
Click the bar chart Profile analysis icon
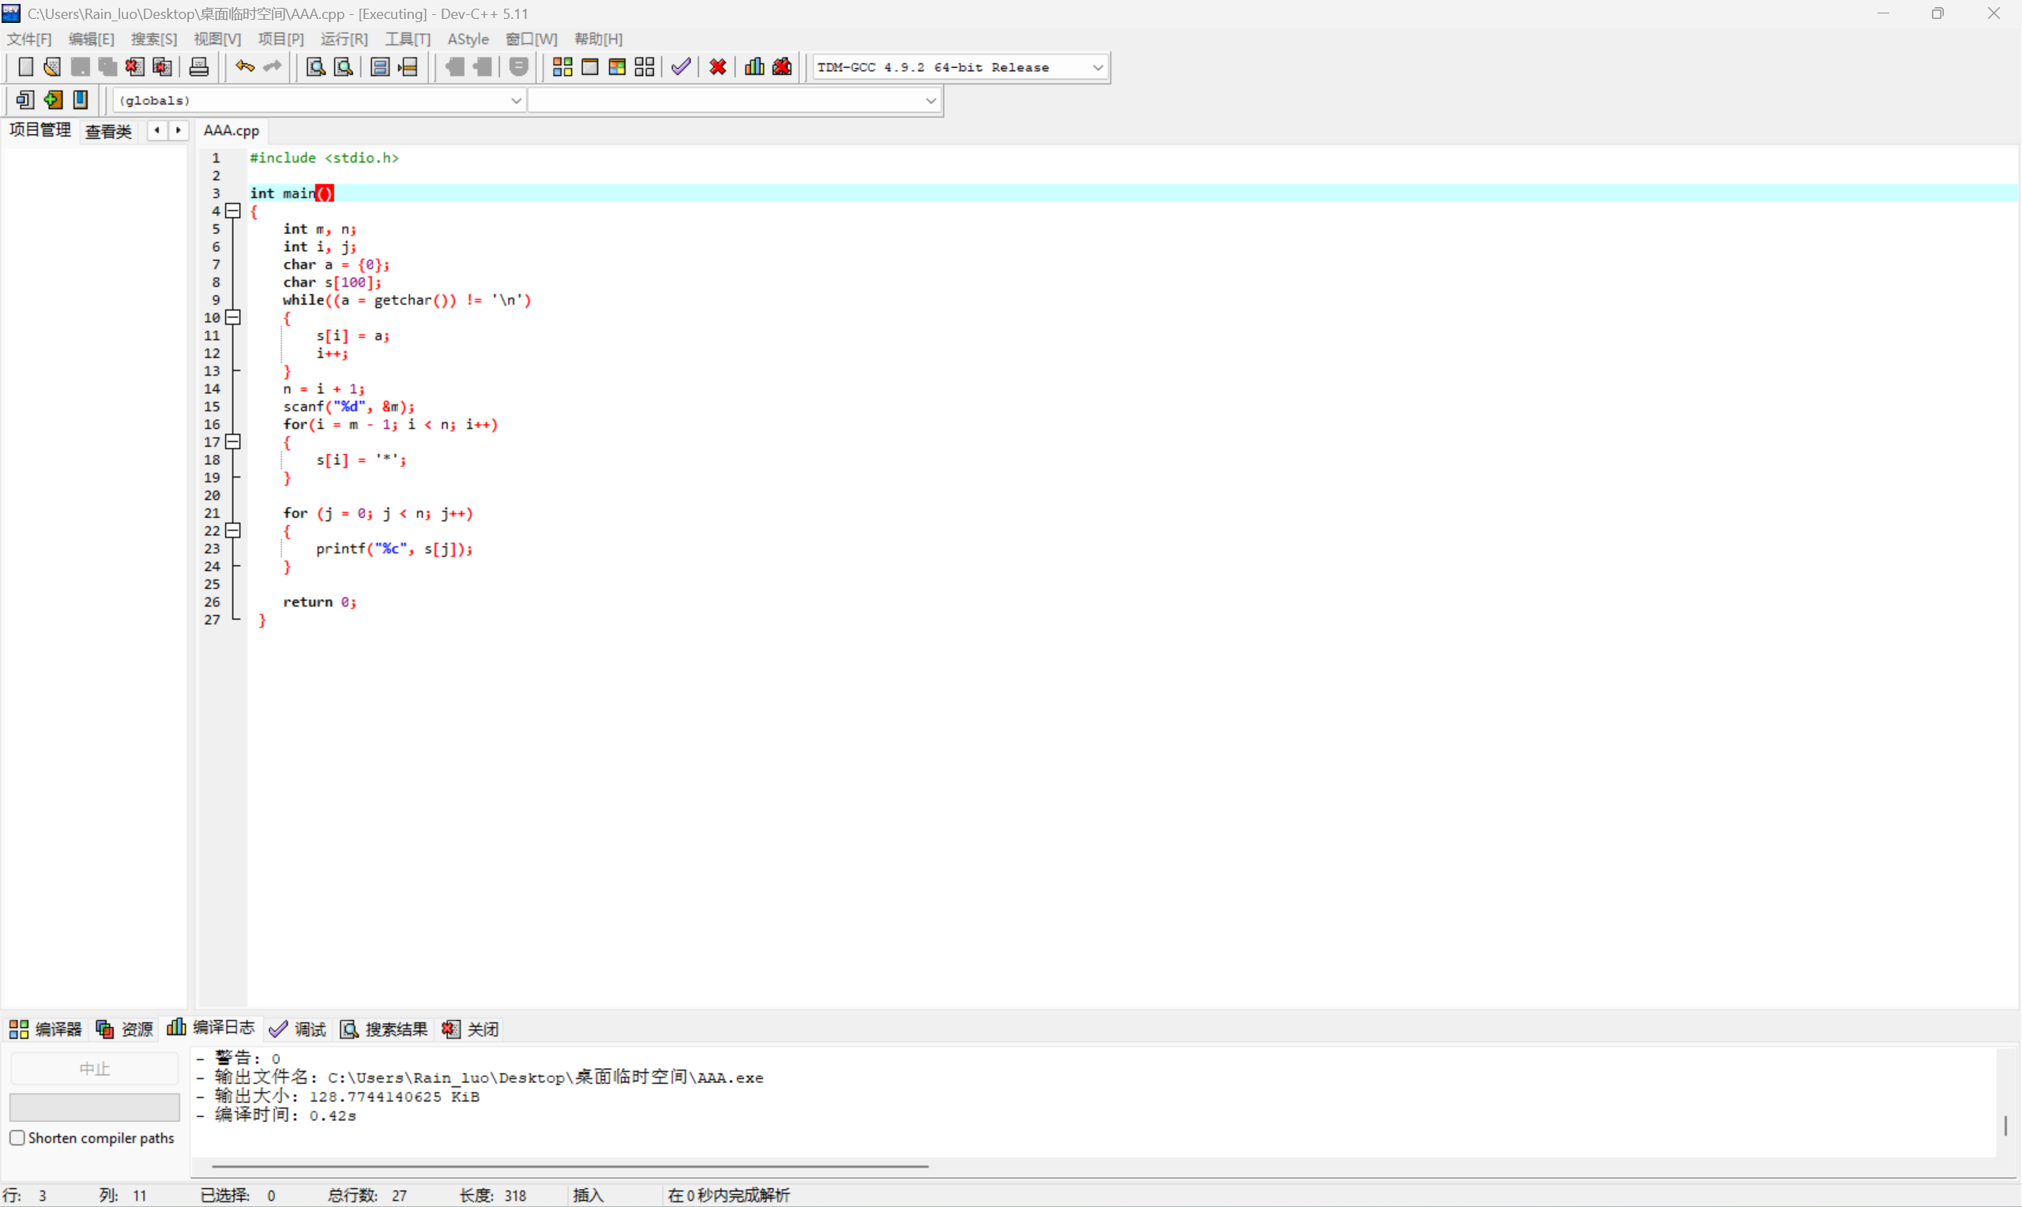pos(754,66)
